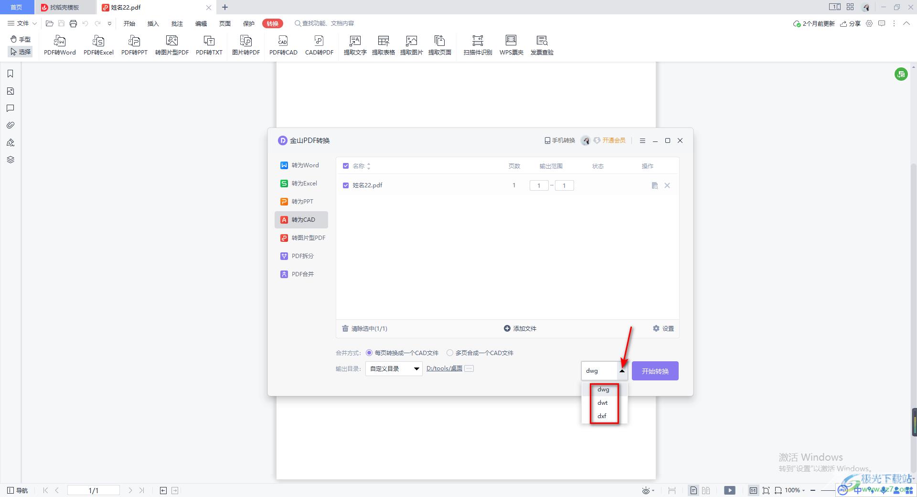Open the 100% zoom level dropdown
Viewport: 917px width, 497px height.
pos(795,490)
